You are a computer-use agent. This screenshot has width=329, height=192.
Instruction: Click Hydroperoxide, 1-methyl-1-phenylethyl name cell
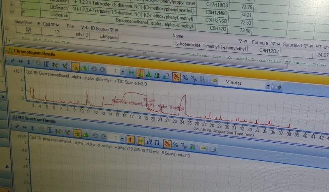click(209, 46)
